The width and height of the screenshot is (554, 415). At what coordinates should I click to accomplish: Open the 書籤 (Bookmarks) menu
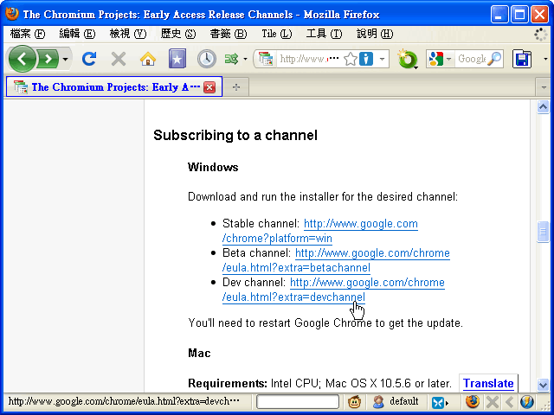tap(228, 34)
